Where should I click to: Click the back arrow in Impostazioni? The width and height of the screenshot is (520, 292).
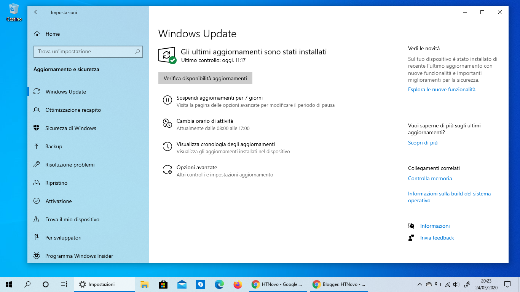tap(37, 12)
